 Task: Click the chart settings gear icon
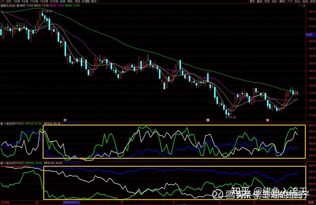[300, 6]
